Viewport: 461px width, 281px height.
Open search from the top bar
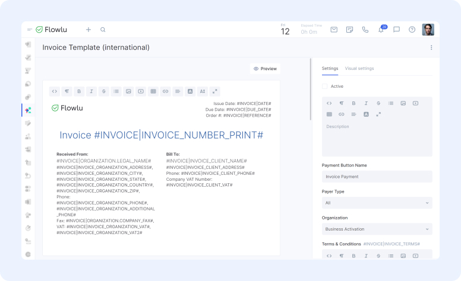click(x=103, y=30)
